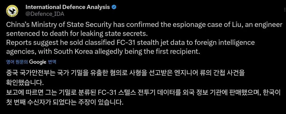The image size is (286, 114).
Task: Click the '번역' translation label
Action: 52,62
